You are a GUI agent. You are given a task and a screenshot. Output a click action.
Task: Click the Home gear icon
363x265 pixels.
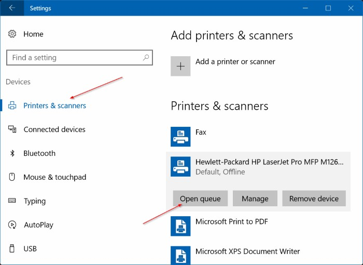[x=12, y=34]
